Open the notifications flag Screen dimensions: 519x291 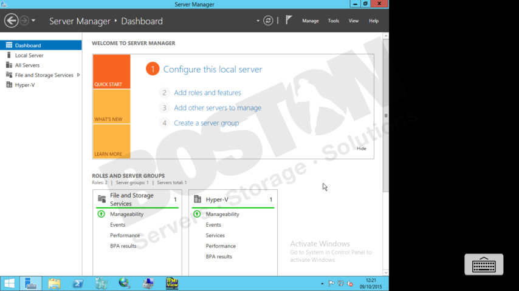[289, 20]
